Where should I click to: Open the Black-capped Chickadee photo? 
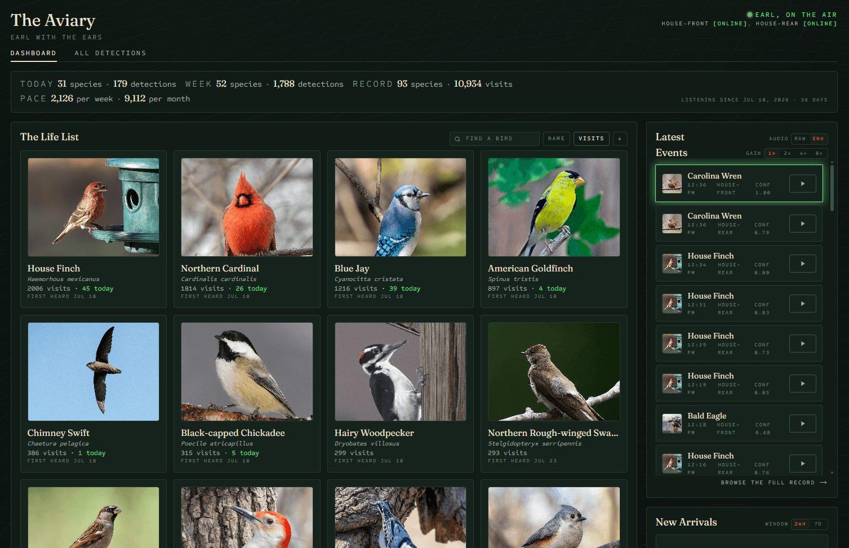[247, 372]
